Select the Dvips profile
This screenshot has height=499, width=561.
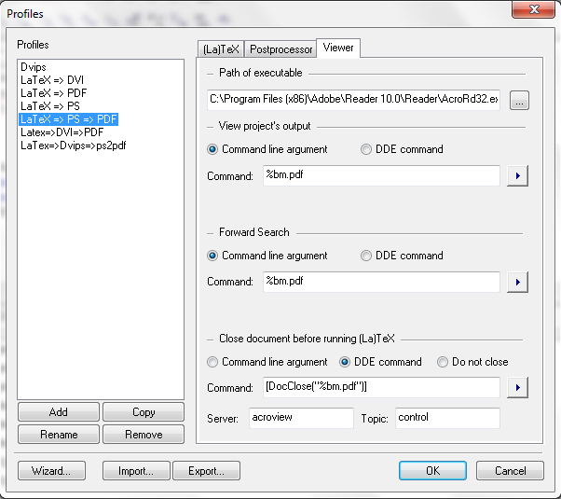[x=34, y=67]
